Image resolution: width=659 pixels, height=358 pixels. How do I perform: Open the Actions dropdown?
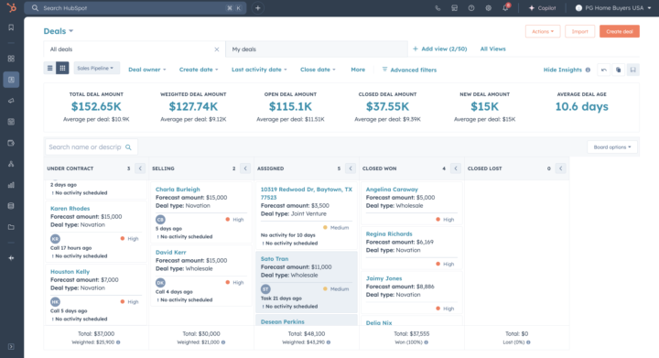tap(543, 31)
